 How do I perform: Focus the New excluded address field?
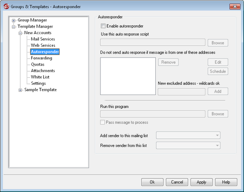(182, 92)
